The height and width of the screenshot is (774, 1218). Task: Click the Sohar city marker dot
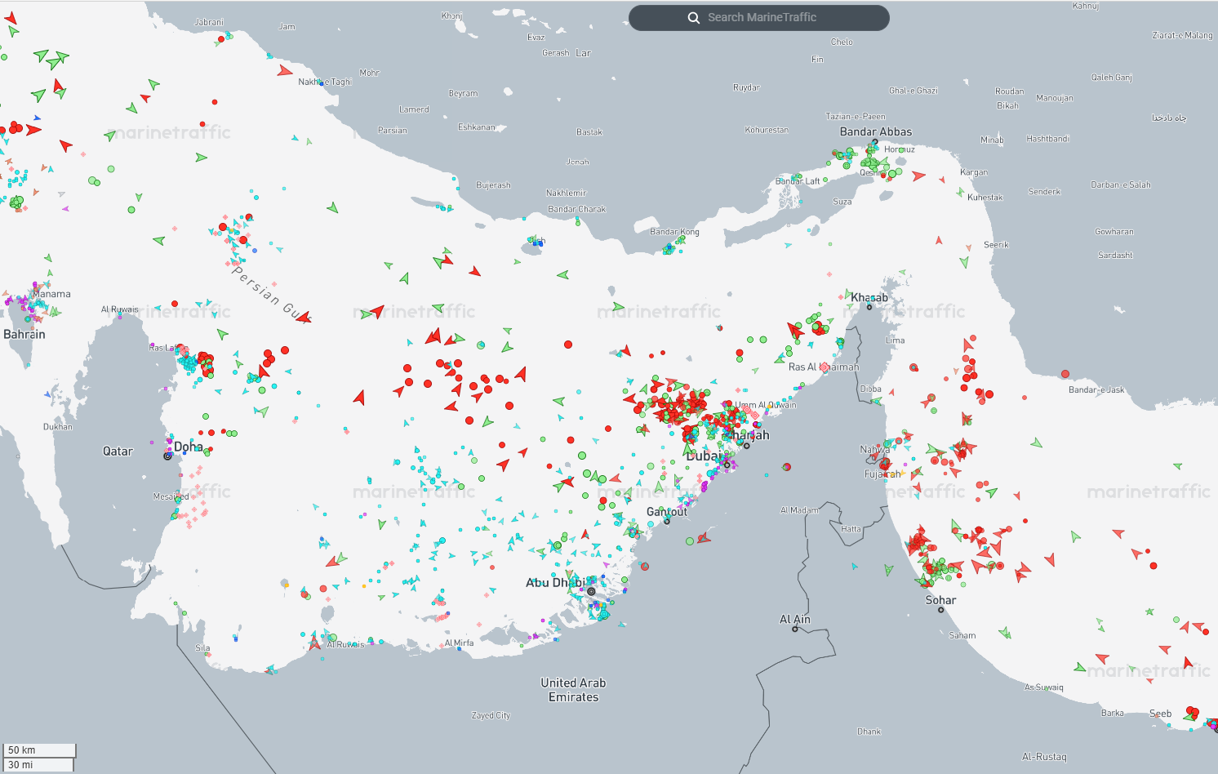point(940,610)
